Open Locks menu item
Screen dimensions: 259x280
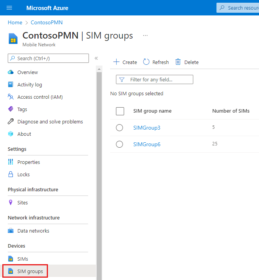(24, 174)
